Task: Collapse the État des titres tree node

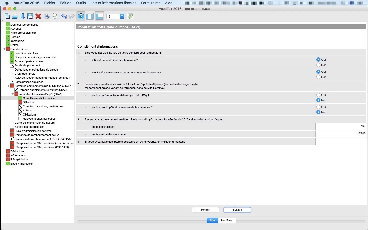Action: pyautogui.click(x=4, y=49)
